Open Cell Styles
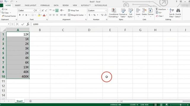The height and width of the screenshot is (106, 190). 131,13
